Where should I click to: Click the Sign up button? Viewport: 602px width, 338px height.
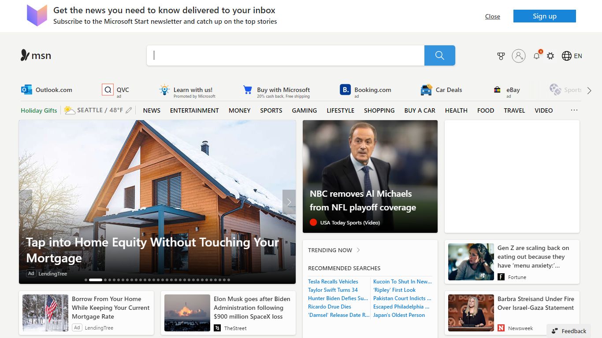[x=545, y=16]
